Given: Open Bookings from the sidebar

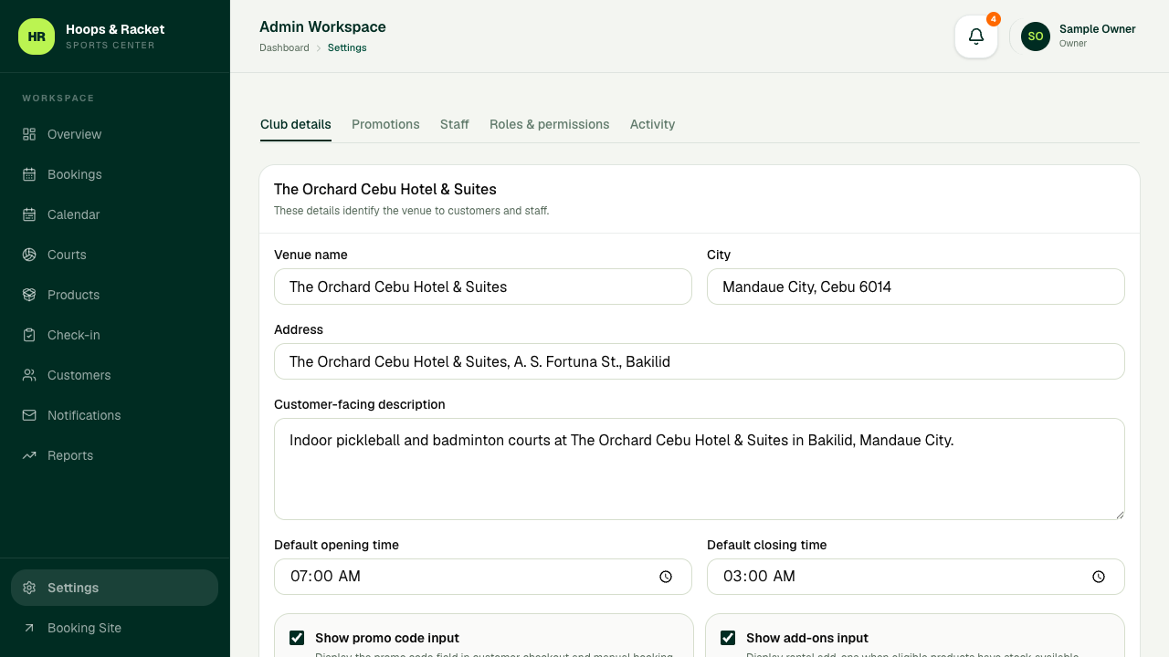Looking at the screenshot, I should pos(114,174).
